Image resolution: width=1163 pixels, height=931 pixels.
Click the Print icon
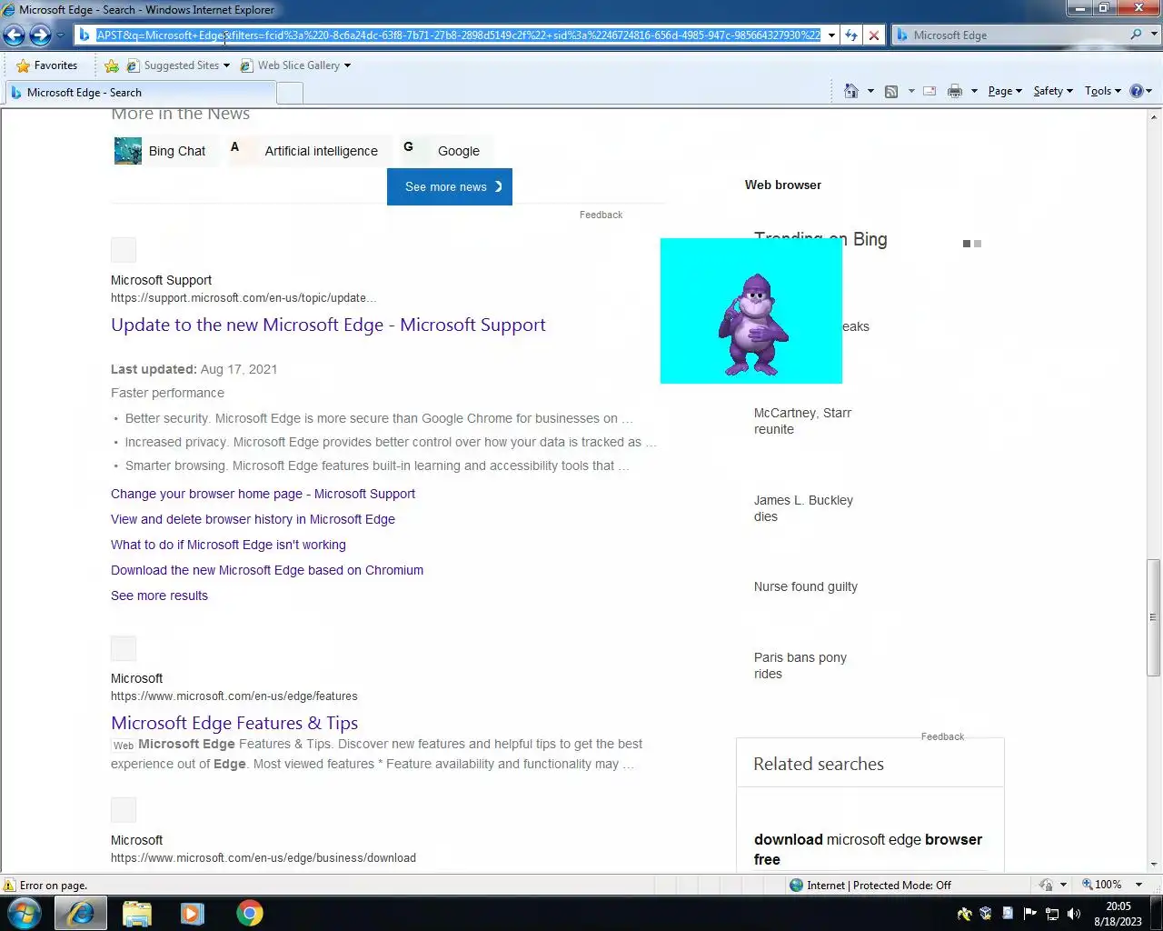coord(955,91)
